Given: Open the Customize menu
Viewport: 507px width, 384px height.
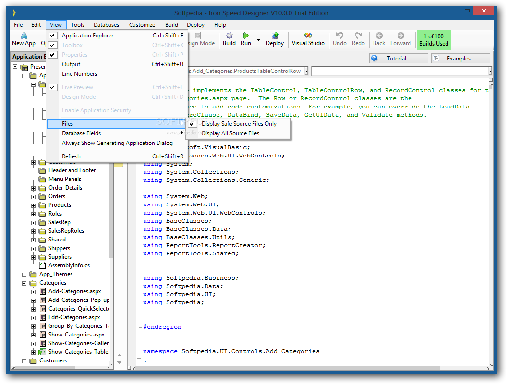Looking at the screenshot, I should (142, 25).
